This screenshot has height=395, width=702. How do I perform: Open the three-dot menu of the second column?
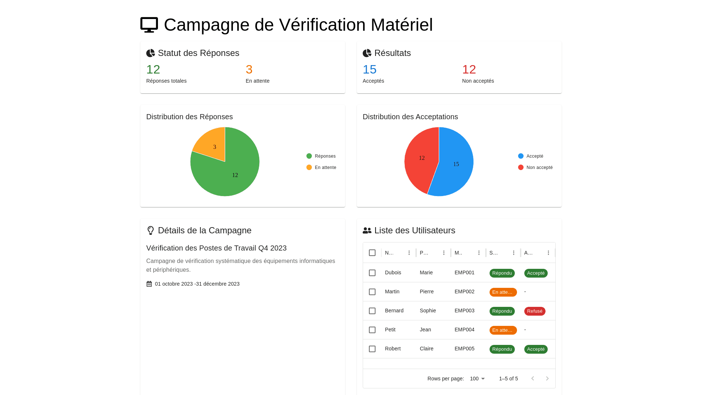pos(444,253)
